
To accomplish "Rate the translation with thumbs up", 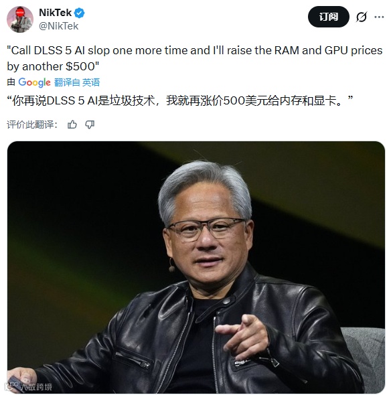I will pos(72,125).
